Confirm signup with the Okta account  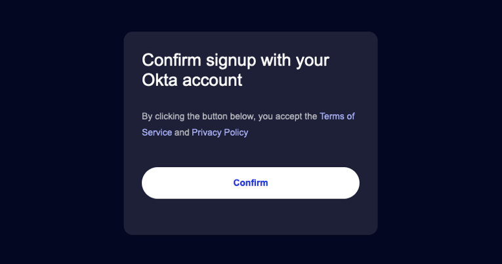tap(251, 183)
